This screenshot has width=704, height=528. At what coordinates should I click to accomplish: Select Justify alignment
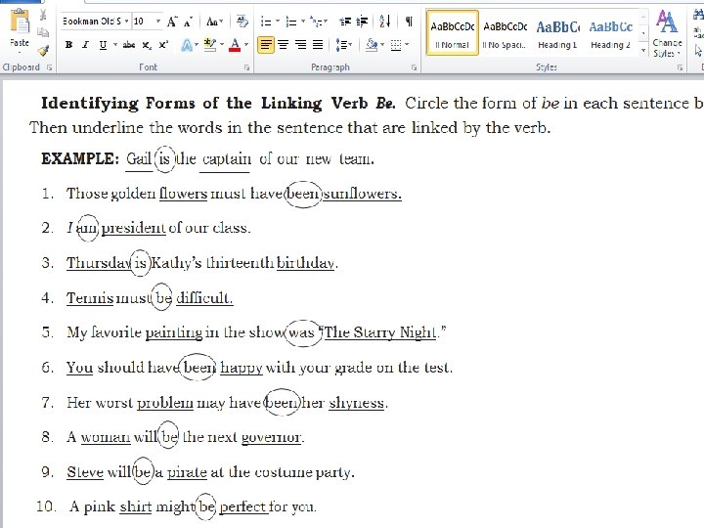click(x=318, y=44)
